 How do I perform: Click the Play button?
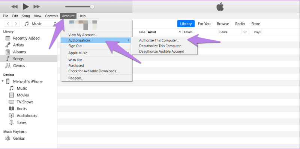click(25, 6)
